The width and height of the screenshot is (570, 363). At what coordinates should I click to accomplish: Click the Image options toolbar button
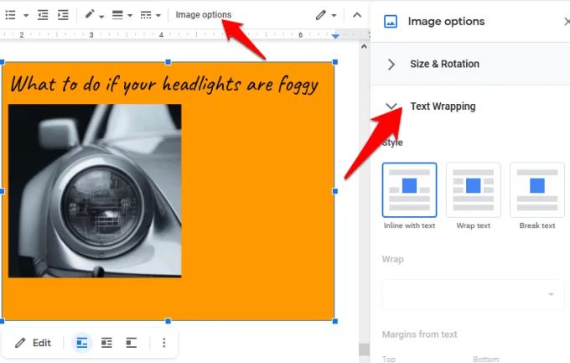tap(203, 14)
